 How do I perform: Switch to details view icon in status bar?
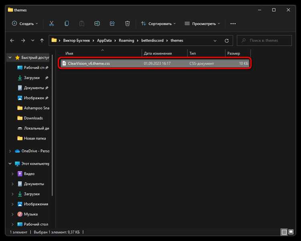284,232
